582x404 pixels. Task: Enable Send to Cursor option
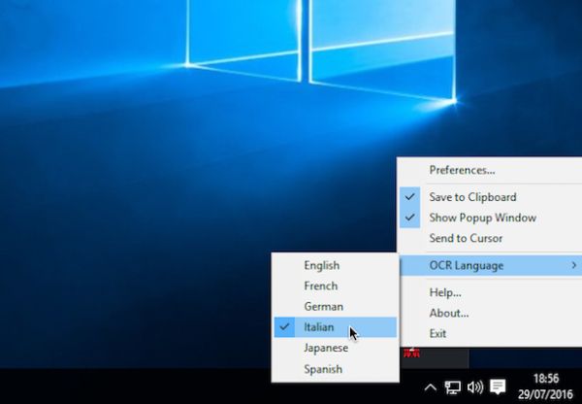point(491,238)
